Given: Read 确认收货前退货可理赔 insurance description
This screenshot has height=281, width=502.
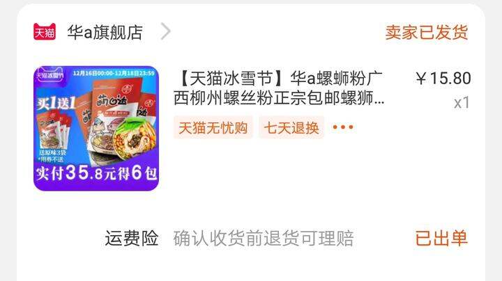Looking at the screenshot, I should click(x=264, y=238).
